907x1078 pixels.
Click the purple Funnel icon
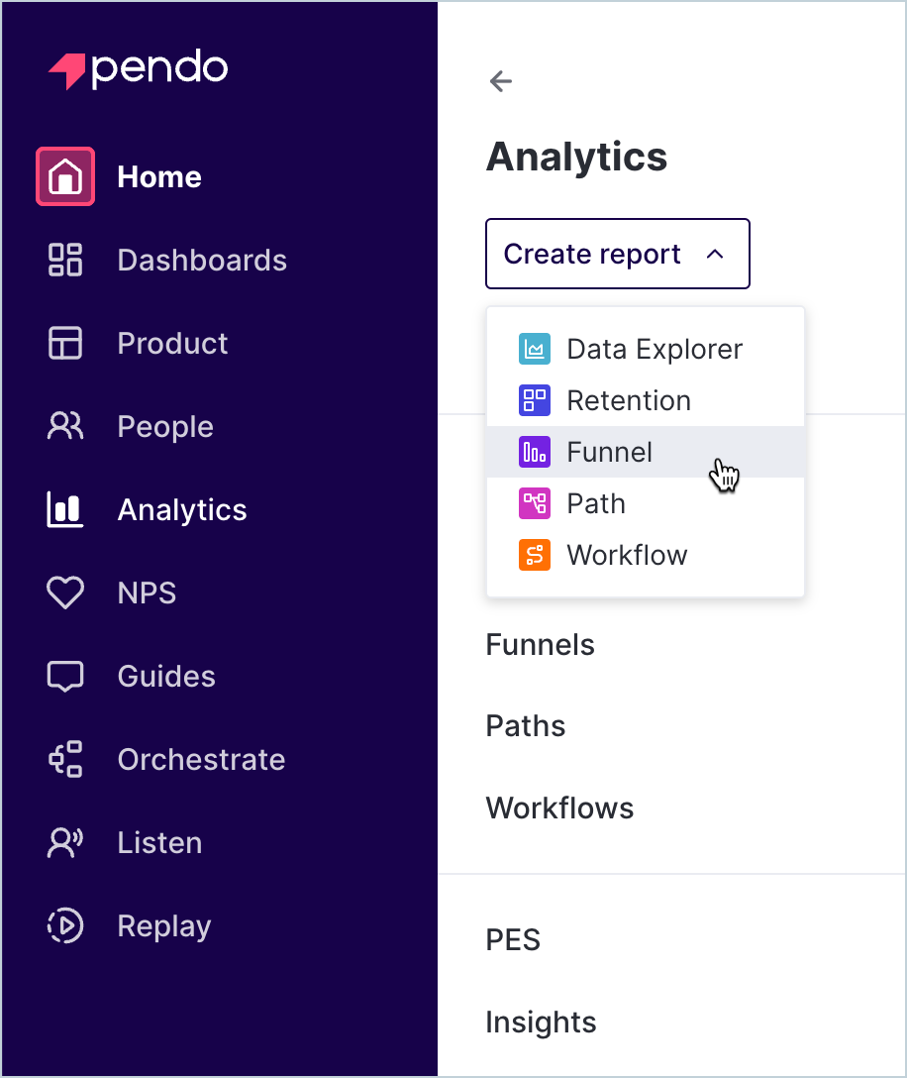535,453
